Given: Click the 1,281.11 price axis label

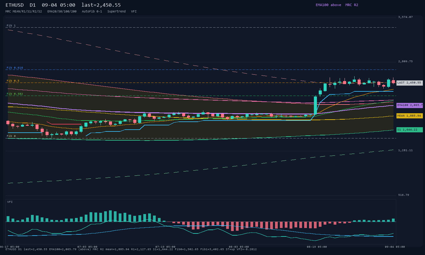Looking at the screenshot, I should 406,150.
